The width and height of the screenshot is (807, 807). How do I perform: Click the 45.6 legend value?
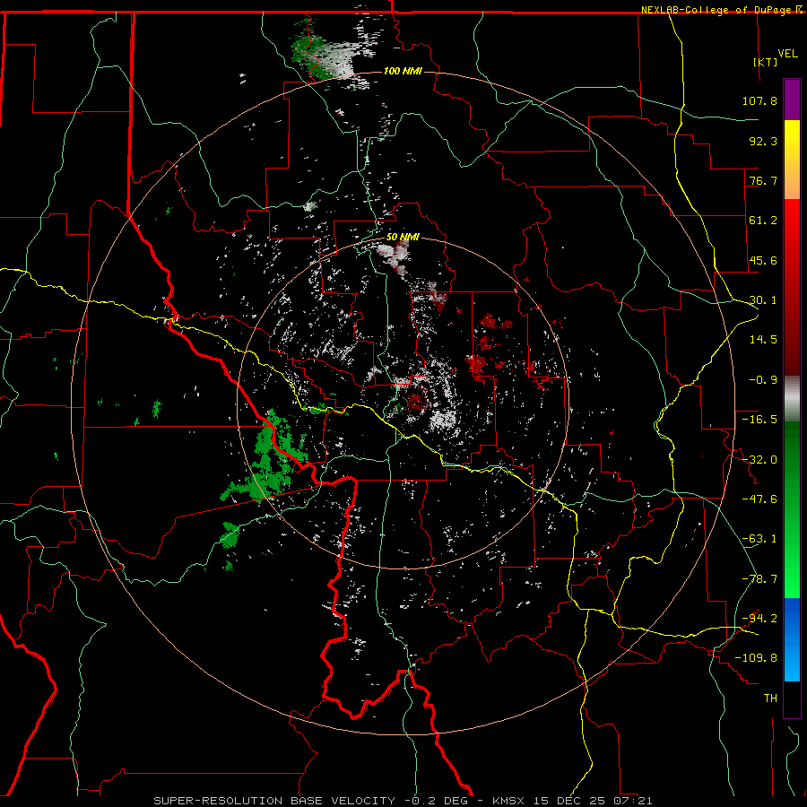tap(763, 260)
